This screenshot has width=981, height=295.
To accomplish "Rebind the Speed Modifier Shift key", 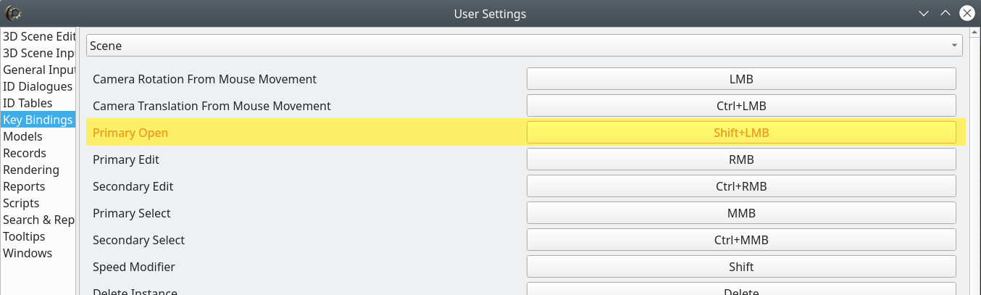I will (x=741, y=267).
